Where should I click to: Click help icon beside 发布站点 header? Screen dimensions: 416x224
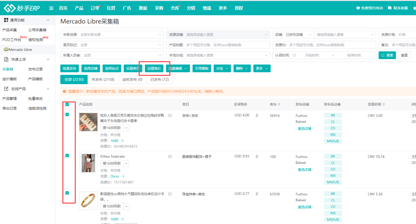pos(339,105)
